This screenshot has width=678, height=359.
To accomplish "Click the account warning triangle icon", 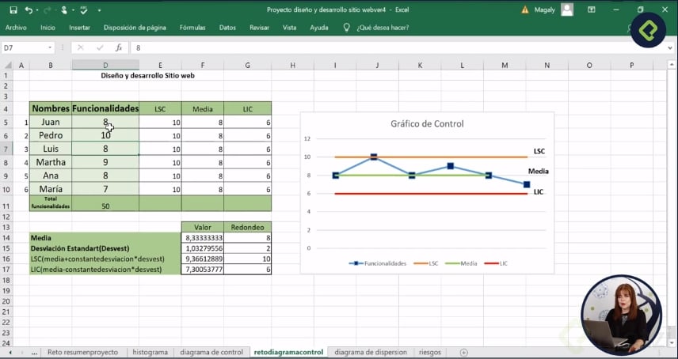I will click(x=525, y=9).
